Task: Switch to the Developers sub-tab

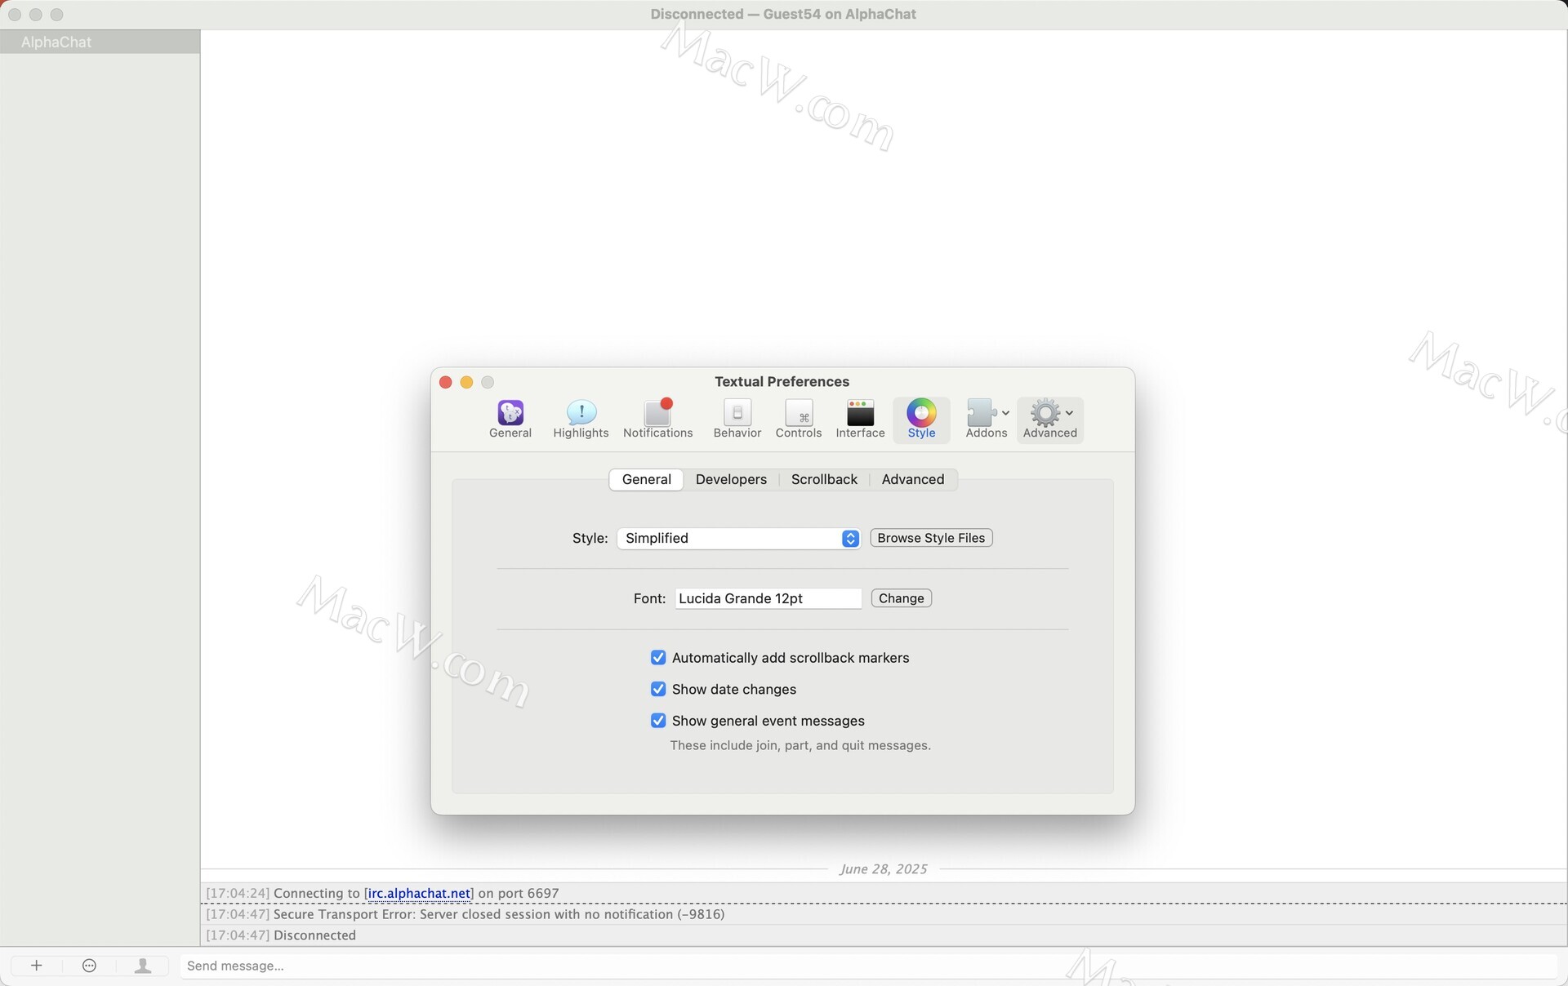Action: pos(731,479)
